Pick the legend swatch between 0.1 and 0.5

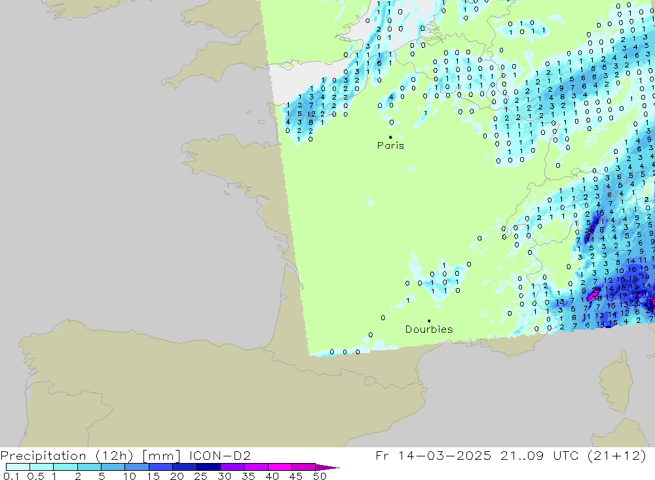point(18,467)
